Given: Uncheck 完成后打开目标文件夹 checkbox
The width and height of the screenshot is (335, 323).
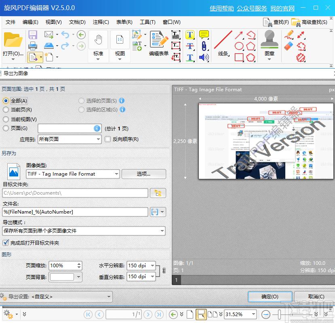Looking at the screenshot, I should click(x=6, y=243).
